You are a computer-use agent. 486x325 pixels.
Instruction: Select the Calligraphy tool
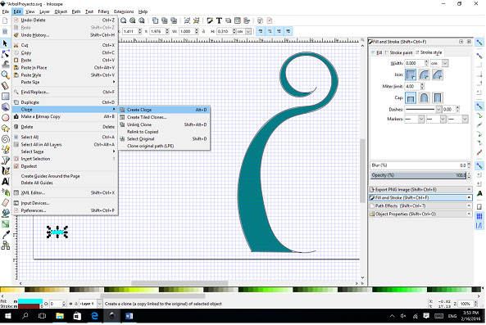point(5,170)
